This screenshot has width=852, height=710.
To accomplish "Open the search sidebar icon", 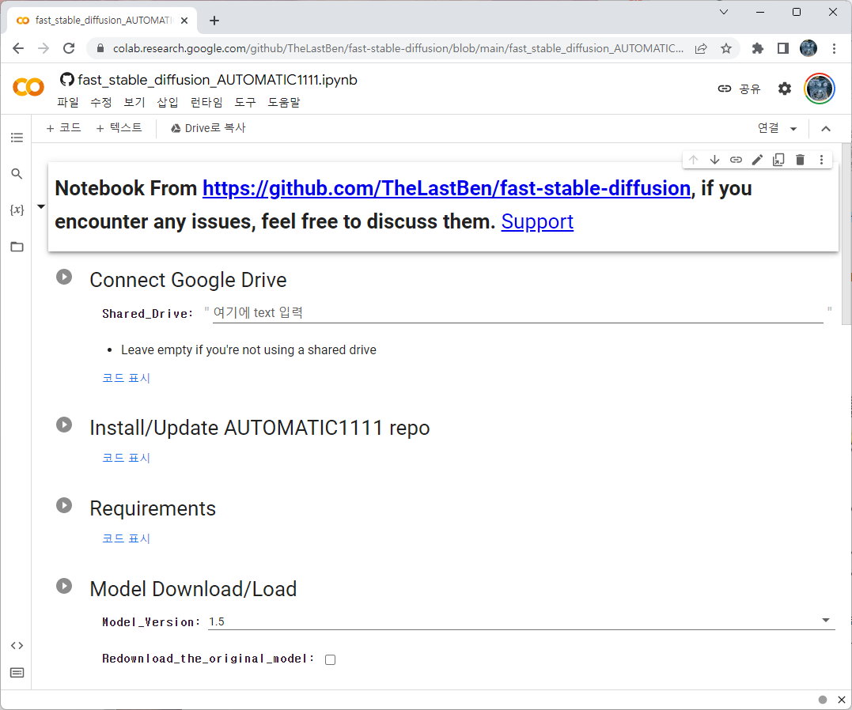I will click(x=17, y=174).
